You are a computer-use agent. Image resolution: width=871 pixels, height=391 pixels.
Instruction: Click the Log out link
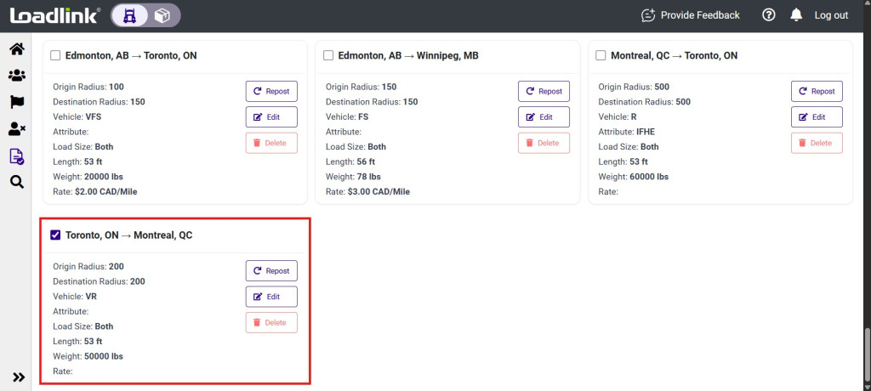[x=830, y=15]
